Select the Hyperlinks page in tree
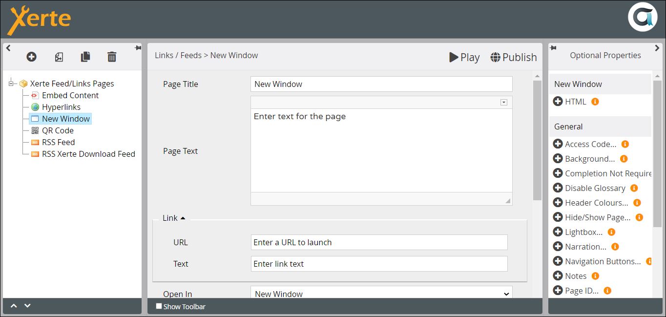This screenshot has width=666, height=317. click(61, 107)
